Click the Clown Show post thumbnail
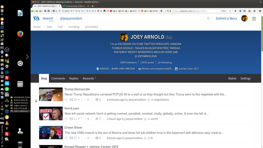This screenshot has height=148, width=263. pyautogui.click(x=51, y=132)
